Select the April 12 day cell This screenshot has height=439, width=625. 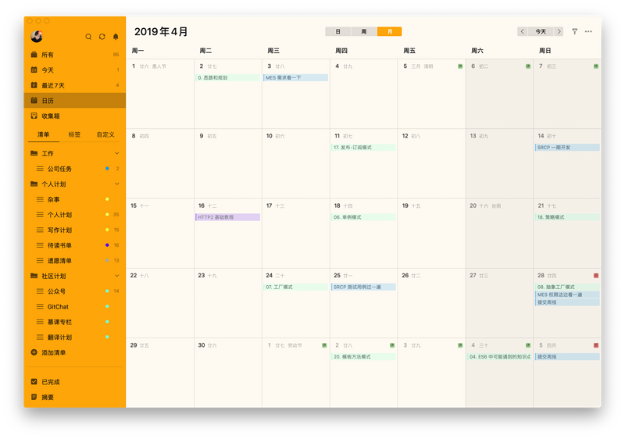tap(431, 164)
